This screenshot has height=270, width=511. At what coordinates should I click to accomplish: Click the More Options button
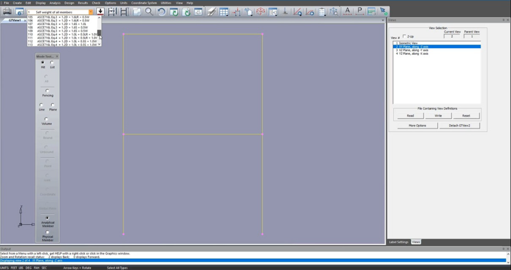coord(417,125)
